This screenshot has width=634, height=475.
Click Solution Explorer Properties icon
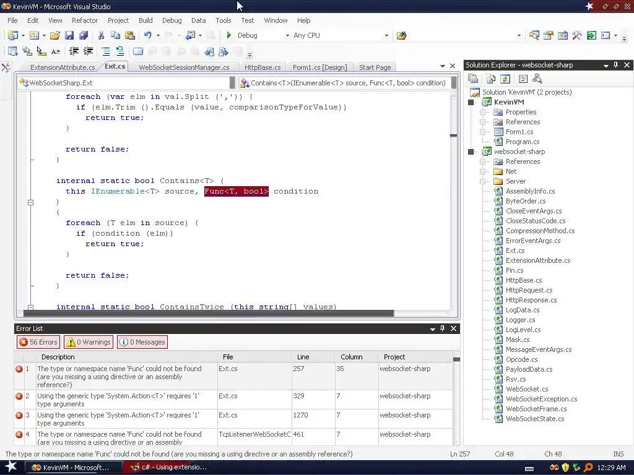[473, 79]
